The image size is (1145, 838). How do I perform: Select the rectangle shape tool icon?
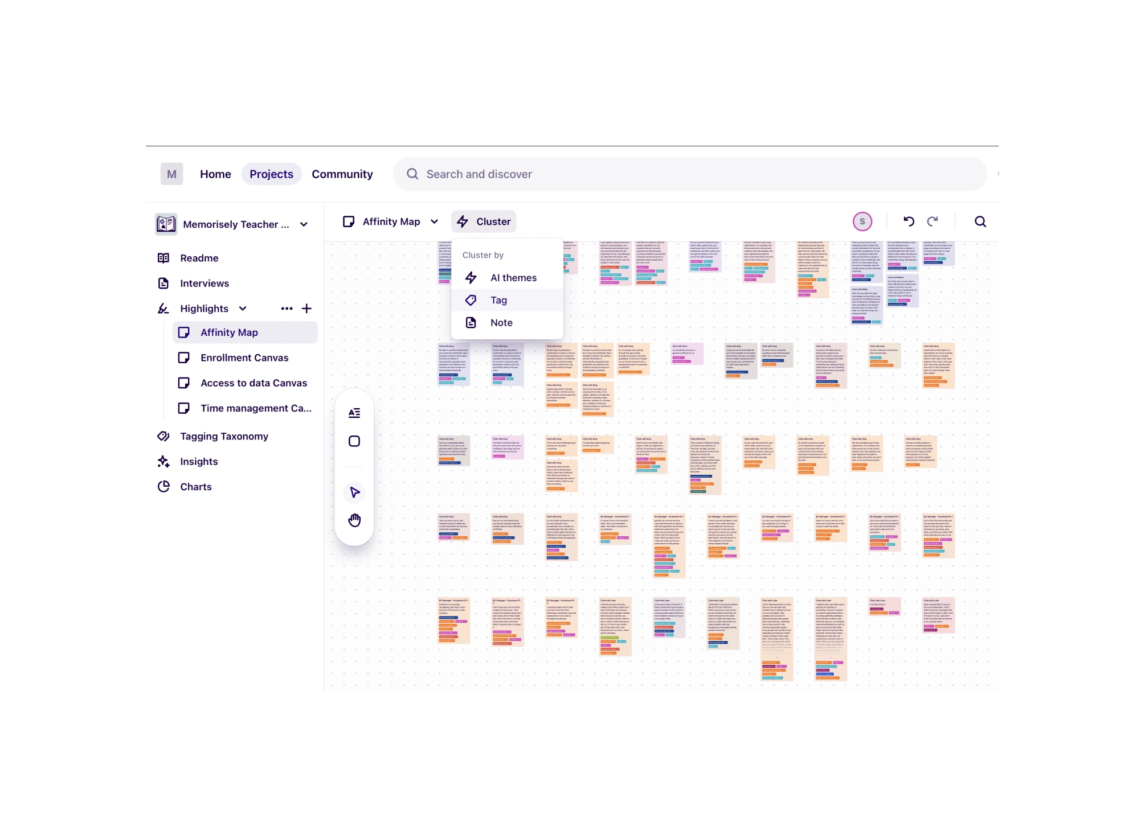point(355,442)
